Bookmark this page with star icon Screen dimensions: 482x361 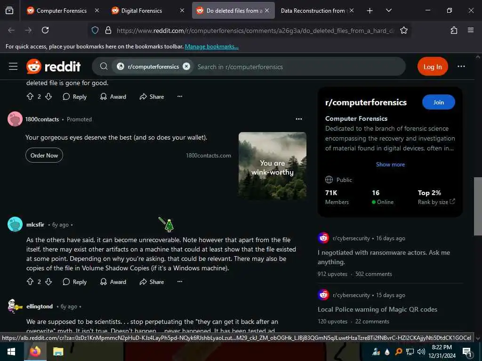[403, 30]
